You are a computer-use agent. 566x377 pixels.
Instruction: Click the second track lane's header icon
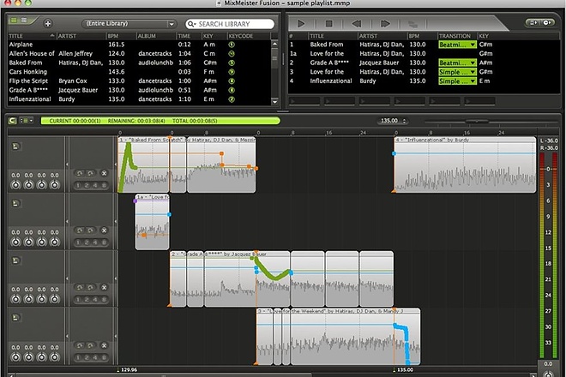[15, 203]
